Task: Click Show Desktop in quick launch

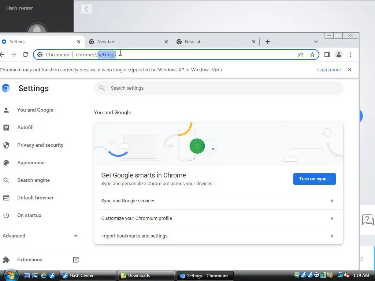Action: pyautogui.click(x=26, y=276)
